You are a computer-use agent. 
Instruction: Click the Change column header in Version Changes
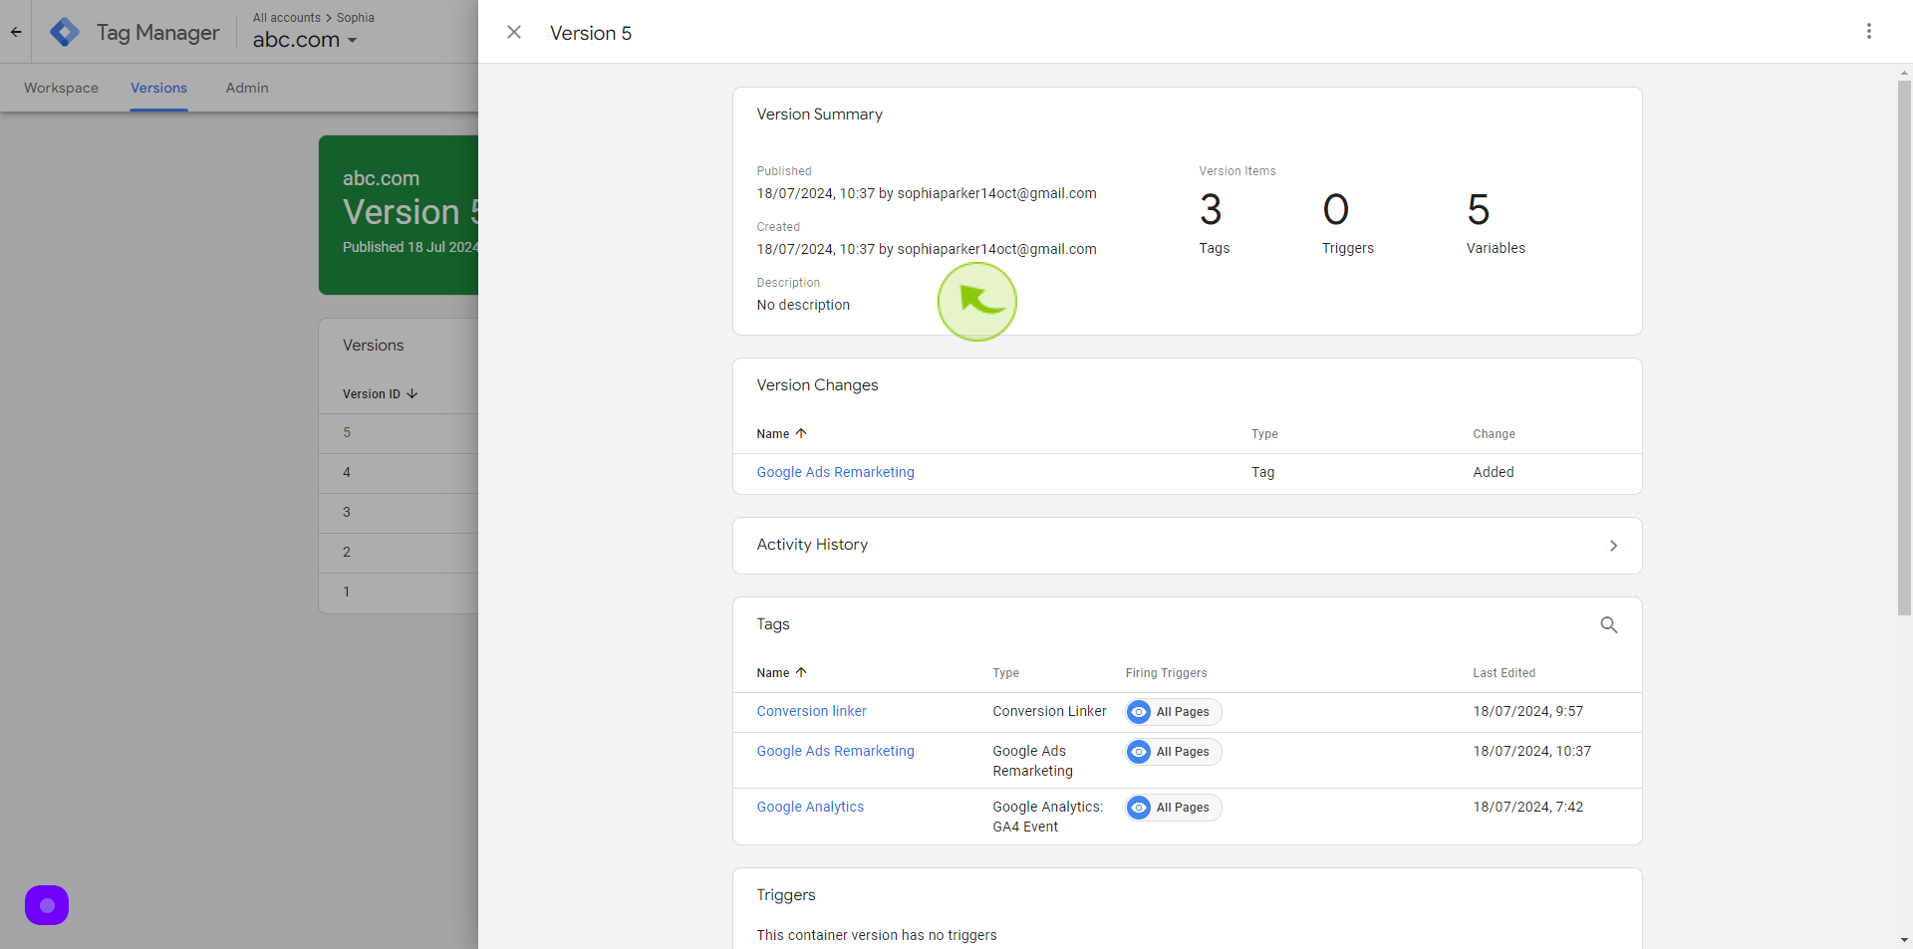click(x=1494, y=434)
